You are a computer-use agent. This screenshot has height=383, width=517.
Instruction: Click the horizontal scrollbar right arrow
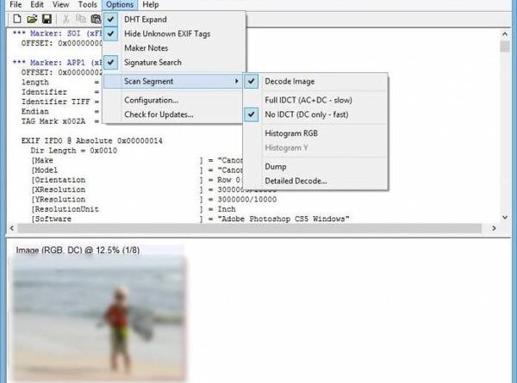(x=494, y=228)
